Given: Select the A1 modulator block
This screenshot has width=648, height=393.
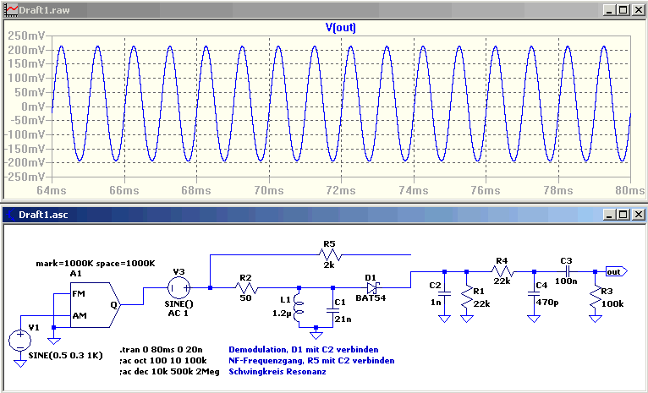Looking at the screenshot, I should coord(94,305).
